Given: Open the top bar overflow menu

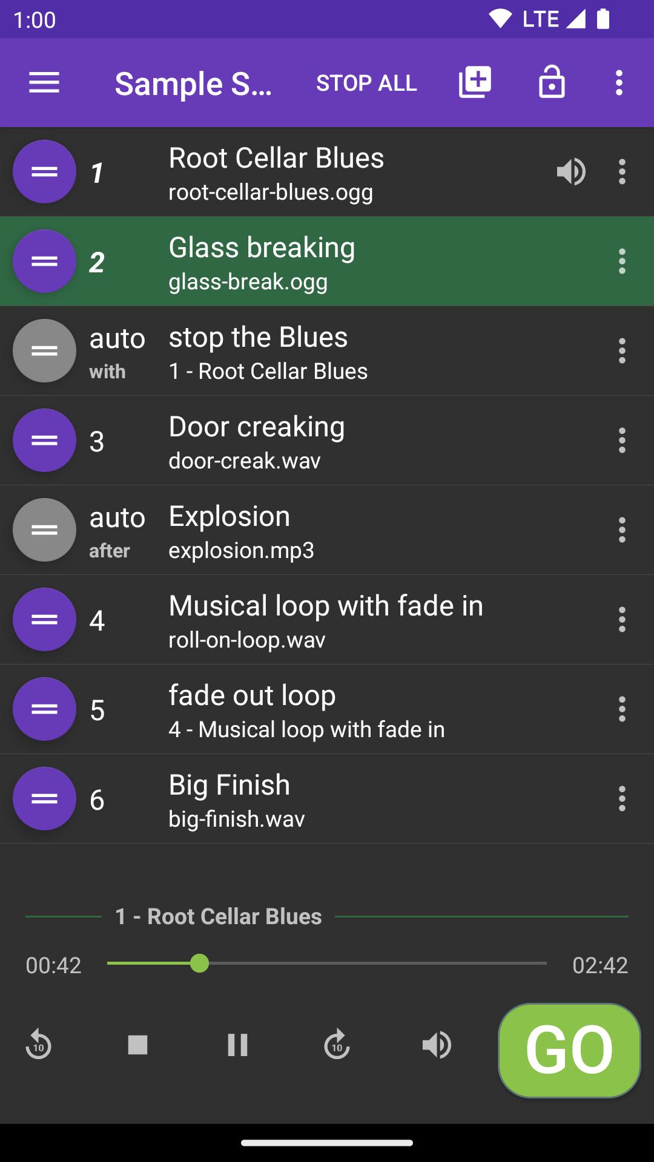Looking at the screenshot, I should [x=619, y=82].
